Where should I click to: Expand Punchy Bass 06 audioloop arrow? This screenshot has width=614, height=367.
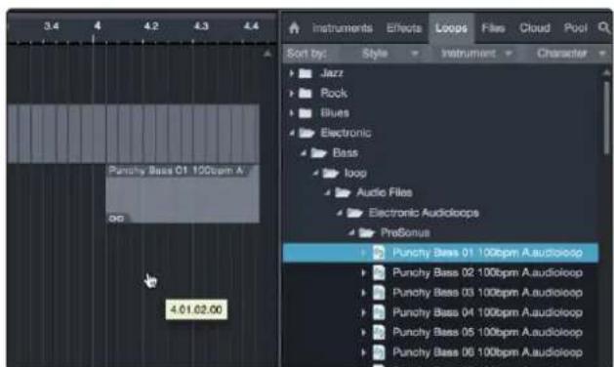pos(363,352)
